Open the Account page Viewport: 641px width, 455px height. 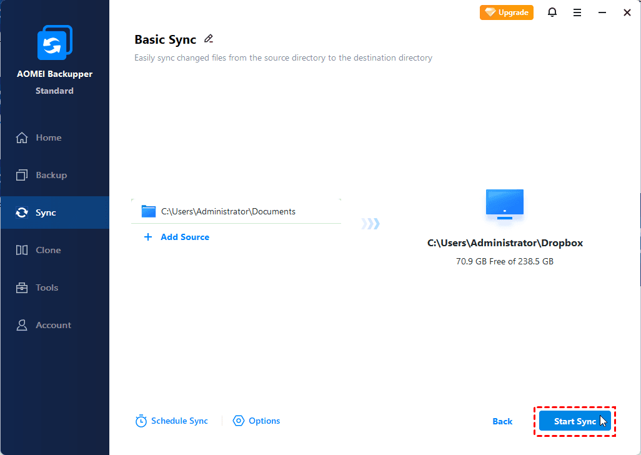tap(53, 325)
